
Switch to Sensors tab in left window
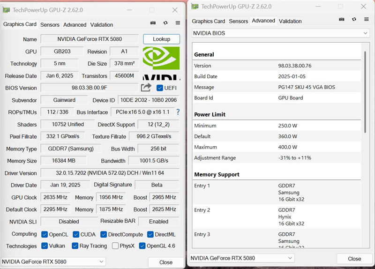[x=50, y=25]
